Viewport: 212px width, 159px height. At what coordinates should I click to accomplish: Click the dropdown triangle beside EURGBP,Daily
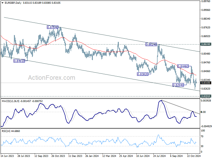(3, 3)
